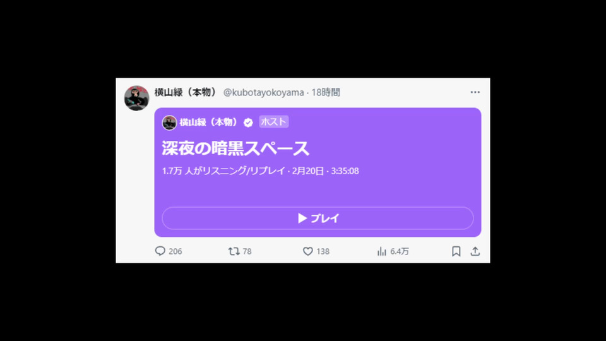Screen dimensions: 606x341
Task: Click the share upload icon
Action: click(475, 251)
